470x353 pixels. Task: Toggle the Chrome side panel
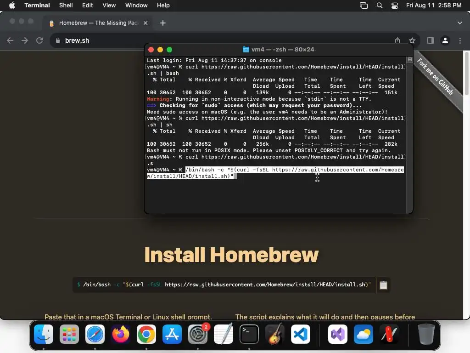click(431, 40)
